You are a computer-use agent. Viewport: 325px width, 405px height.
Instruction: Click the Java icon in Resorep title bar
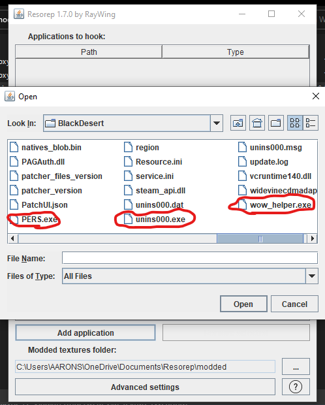19,14
